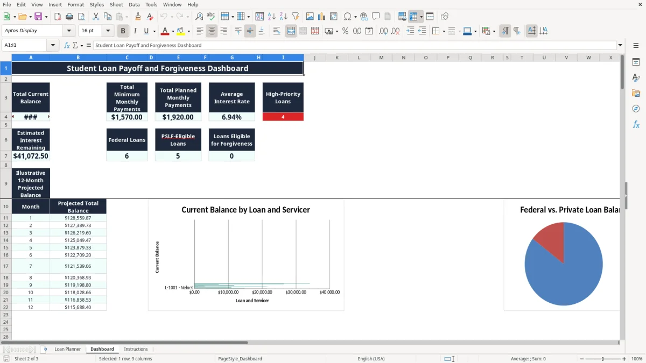Click the Federal vs. Private pie chart
The height and width of the screenshot is (363, 646).
point(563,264)
